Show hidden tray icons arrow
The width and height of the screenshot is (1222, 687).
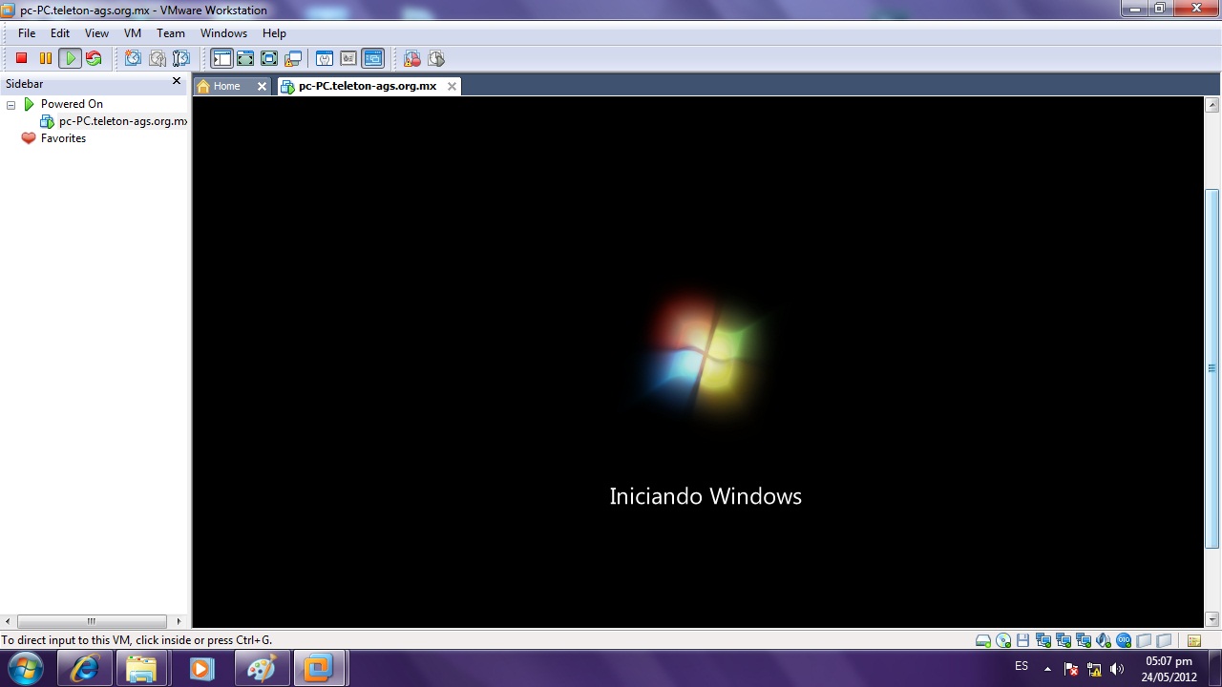pos(1047,669)
